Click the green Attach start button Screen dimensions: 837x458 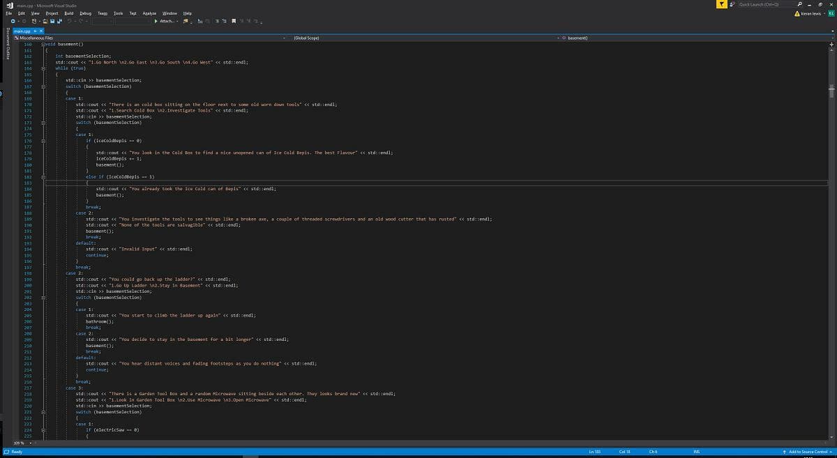(x=164, y=21)
